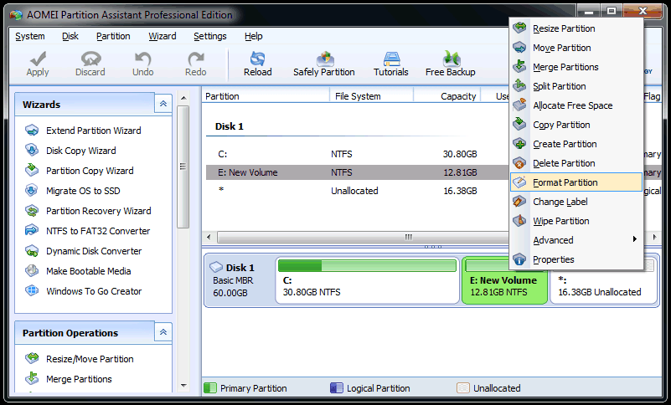The height and width of the screenshot is (405, 671).
Task: Select the C: row in partition list
Action: tap(358, 154)
